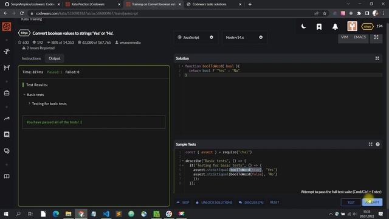Reload the page
The width and height of the screenshot is (389, 219).
pyautogui.click(x=22, y=13)
